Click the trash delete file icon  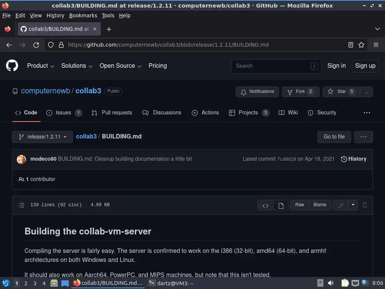(x=365, y=205)
